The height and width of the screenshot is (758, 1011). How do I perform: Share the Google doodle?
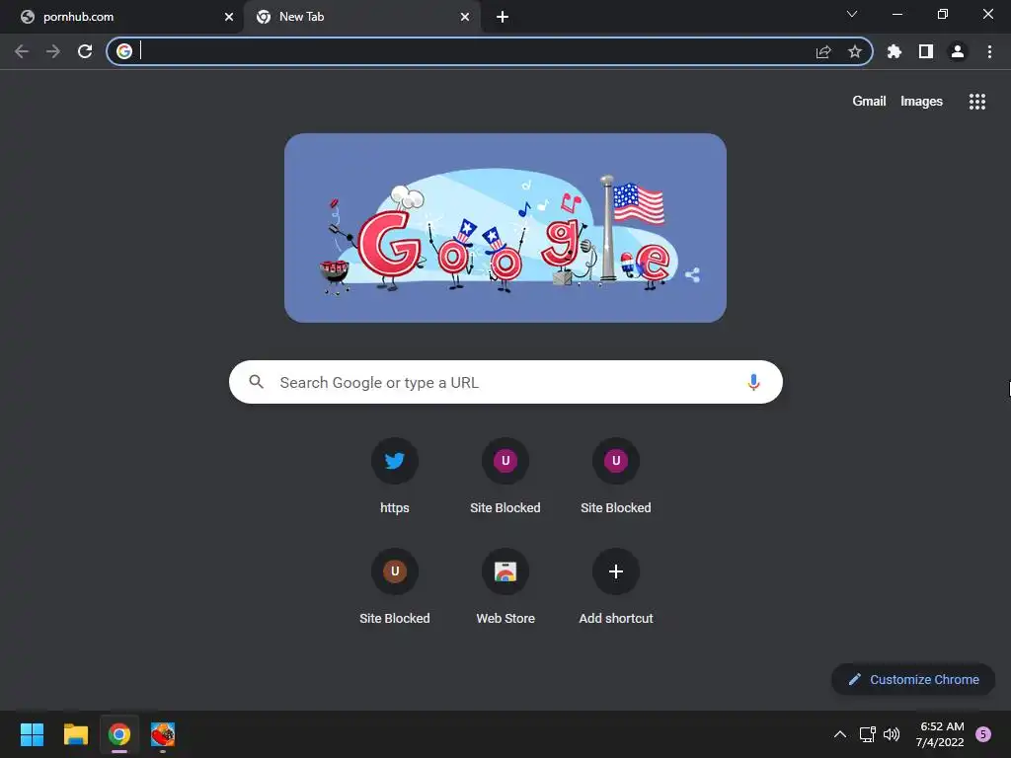(692, 275)
